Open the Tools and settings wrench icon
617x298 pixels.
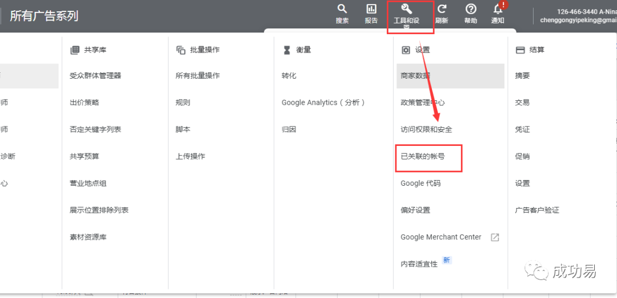(407, 9)
